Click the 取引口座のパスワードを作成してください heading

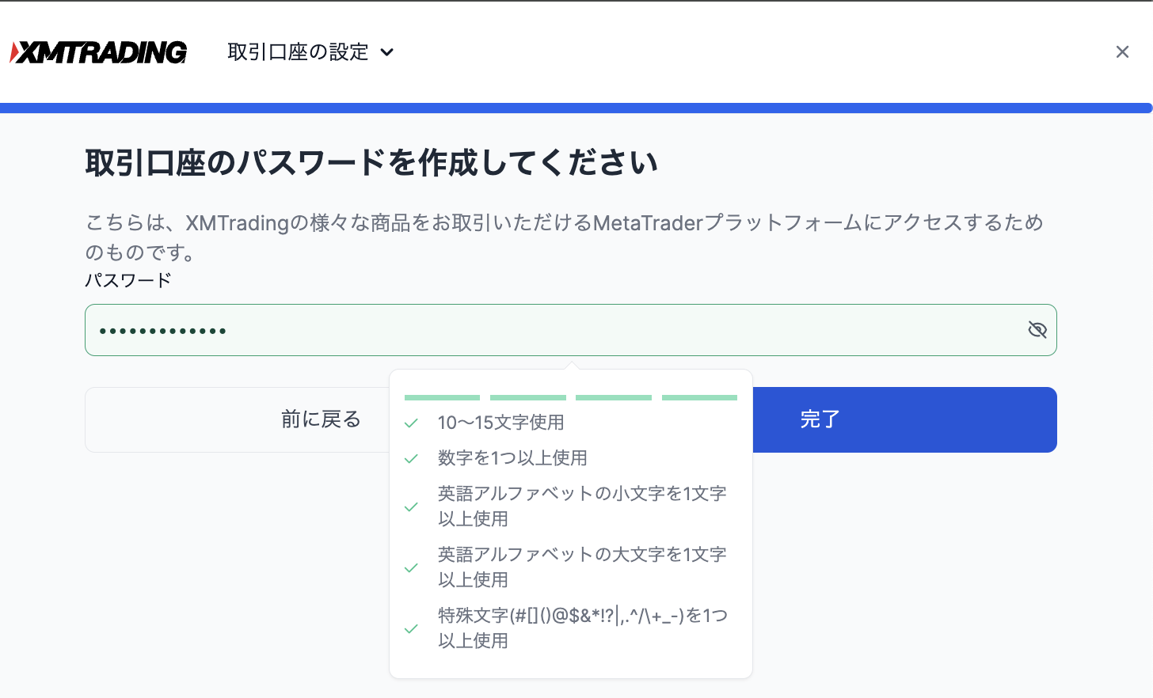371,163
